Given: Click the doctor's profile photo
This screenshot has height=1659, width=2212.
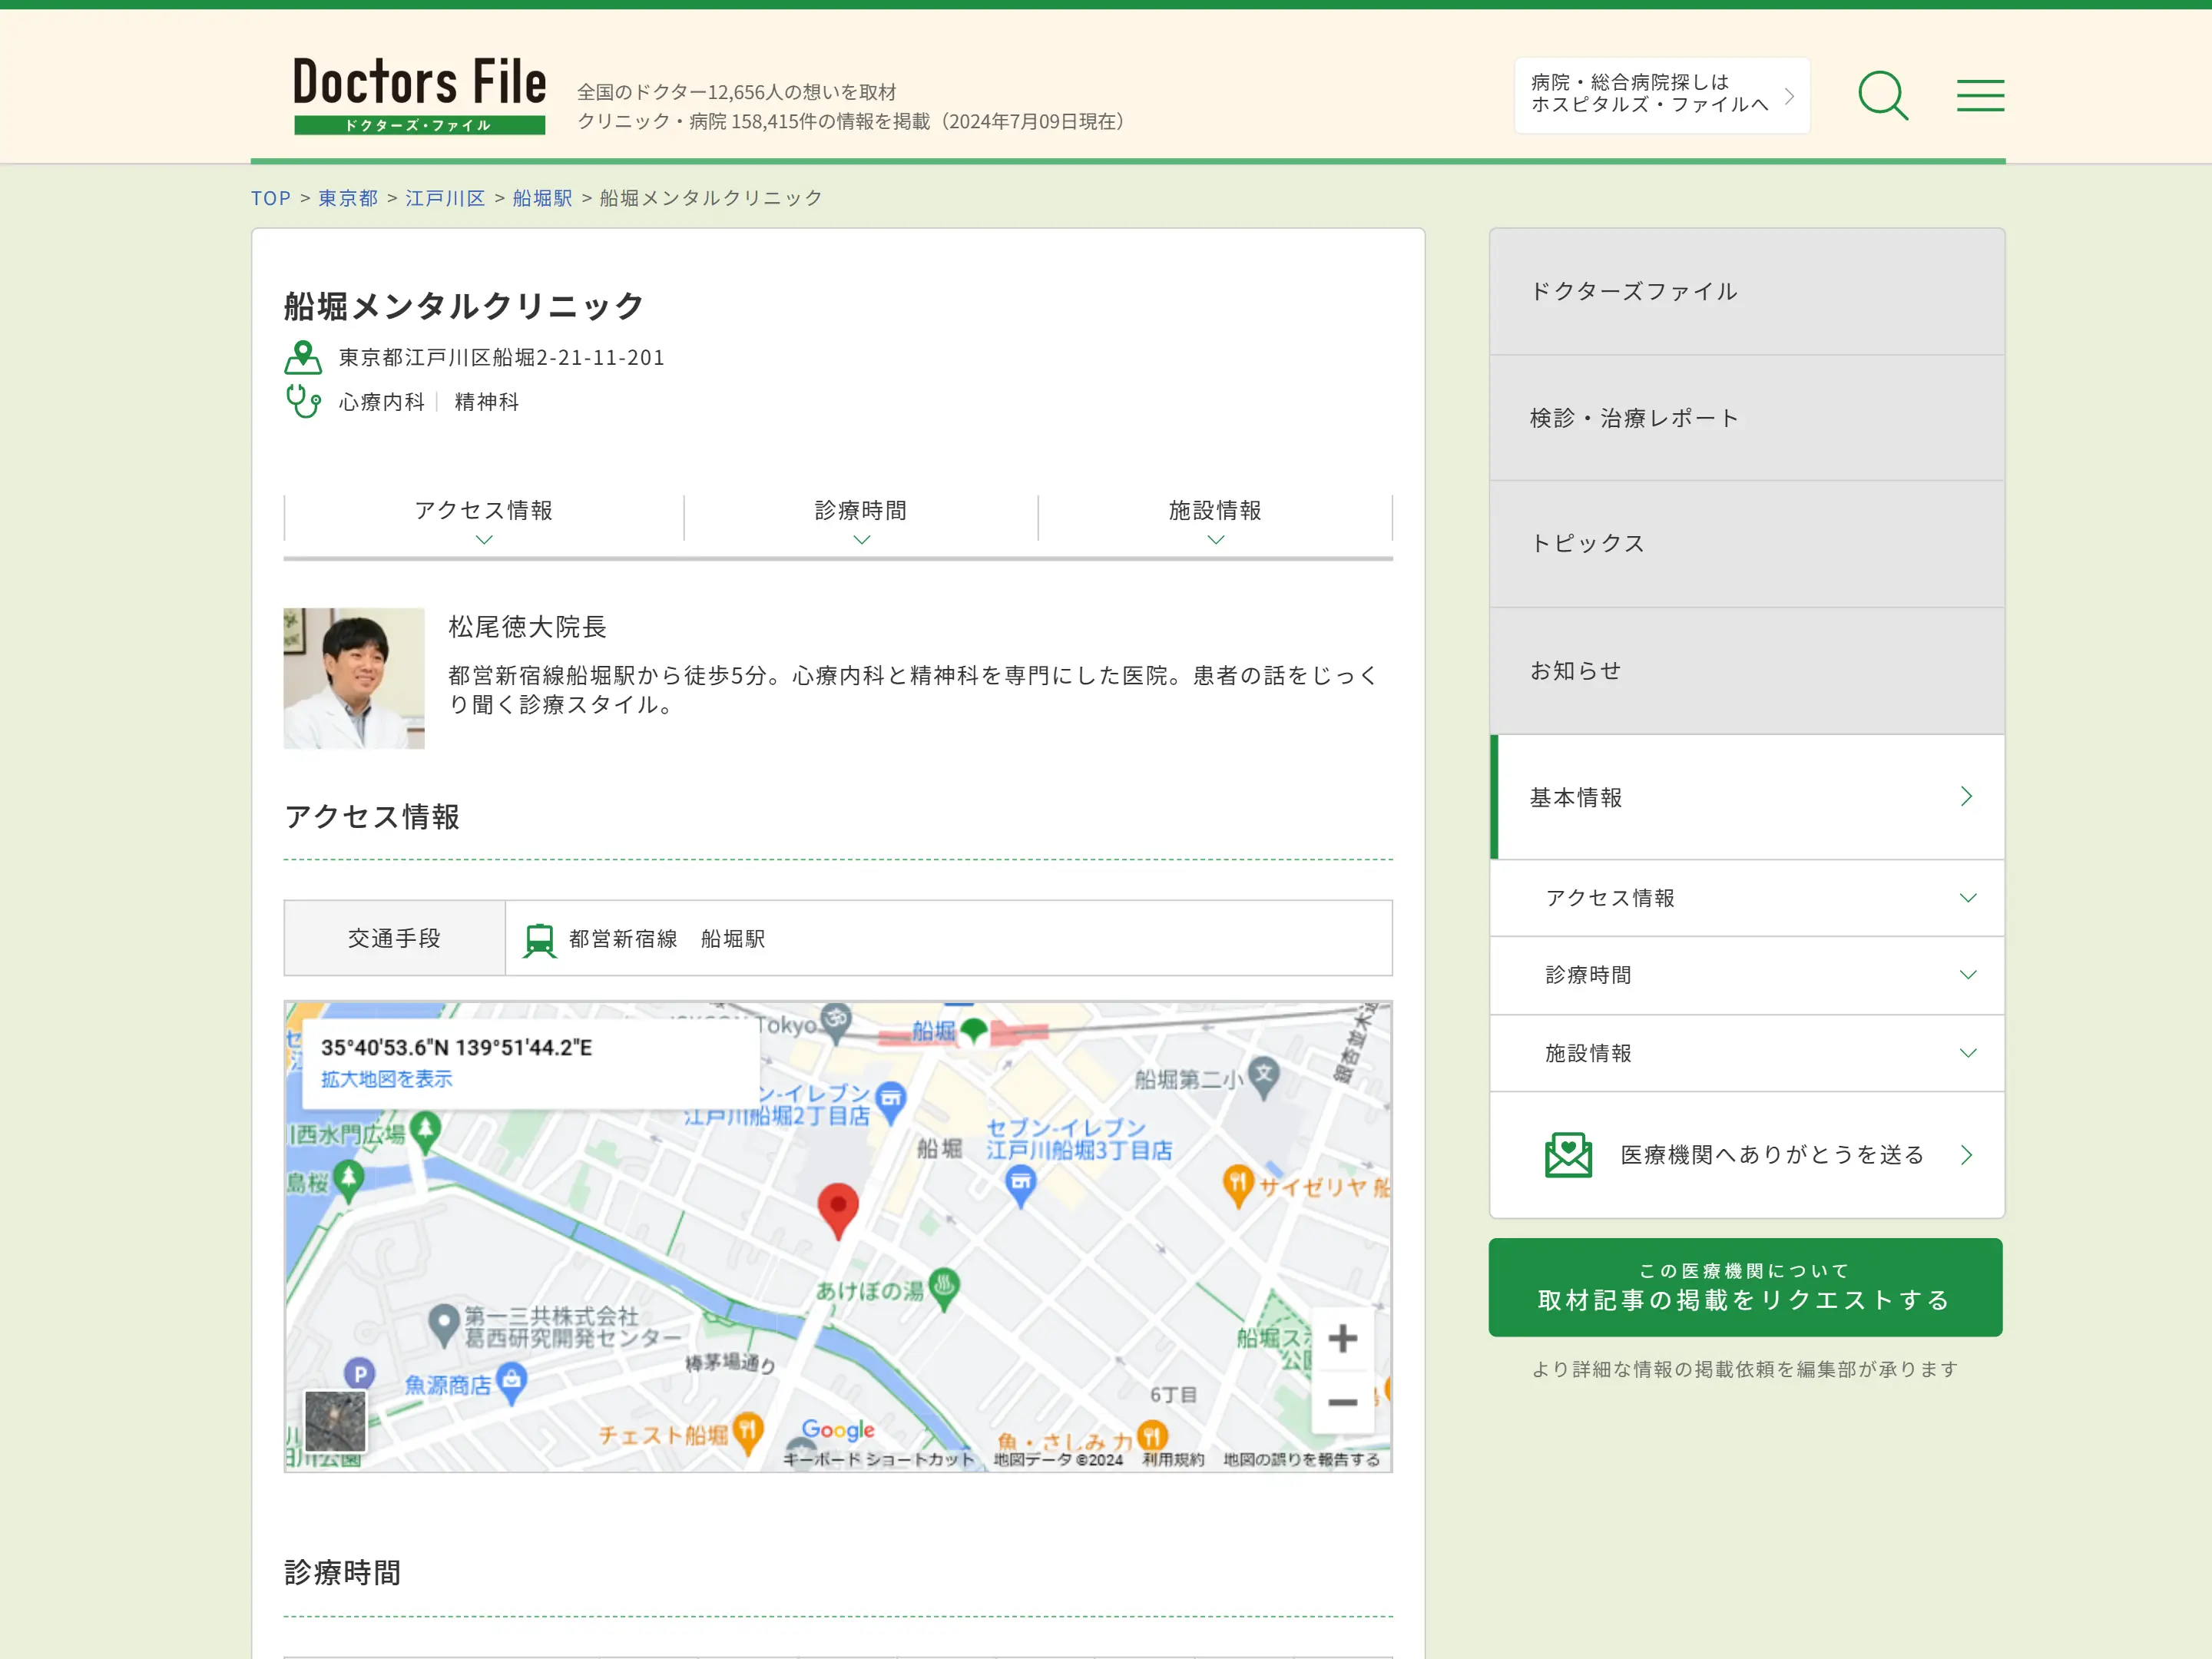Looking at the screenshot, I should pos(354,678).
